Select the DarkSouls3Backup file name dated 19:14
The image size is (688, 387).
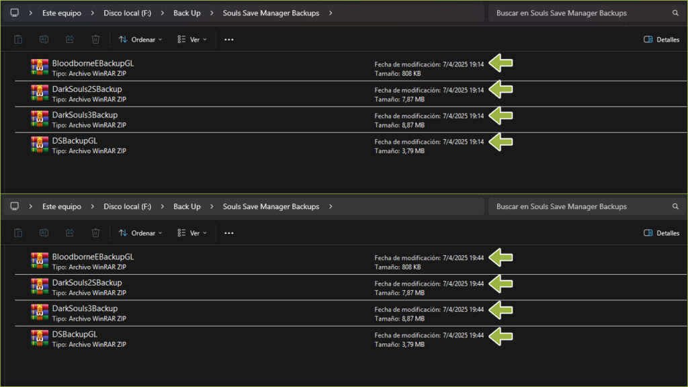[x=85, y=115]
